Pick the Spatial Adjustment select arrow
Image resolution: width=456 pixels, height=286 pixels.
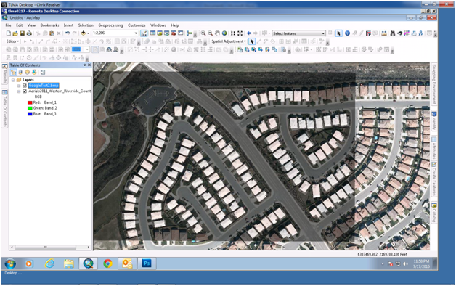point(252,41)
